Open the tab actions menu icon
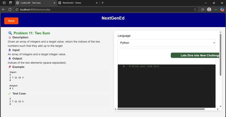Image resolution: width=226 pixels, height=117 pixels. (x=11, y=3)
